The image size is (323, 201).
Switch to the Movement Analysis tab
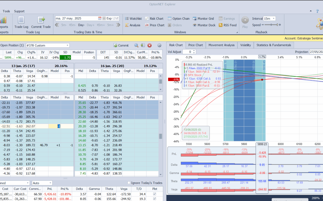pyautogui.click(x=221, y=45)
